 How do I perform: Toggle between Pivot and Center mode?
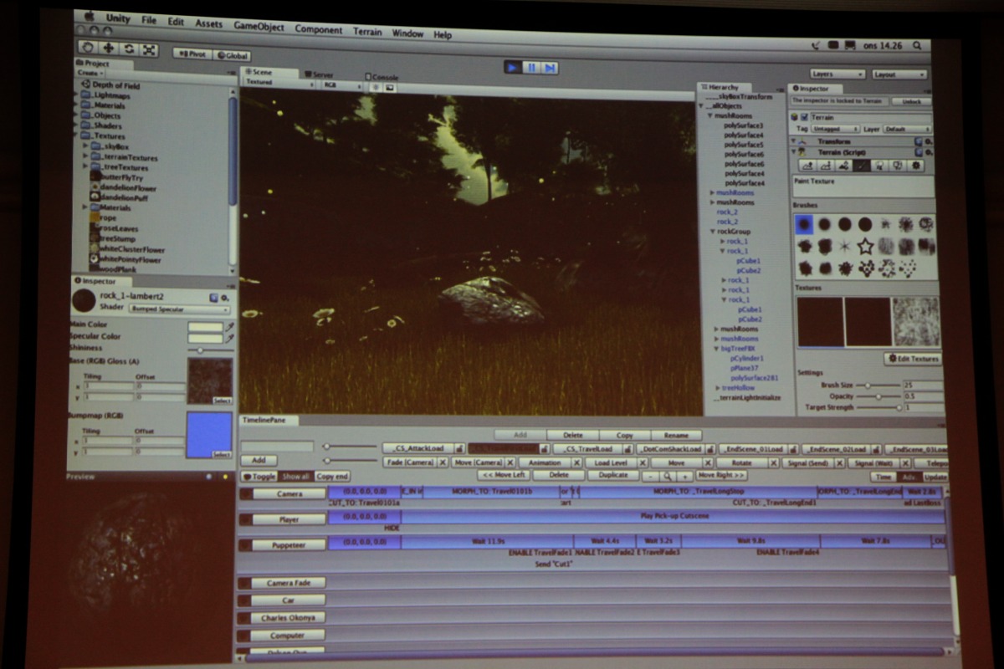click(192, 54)
